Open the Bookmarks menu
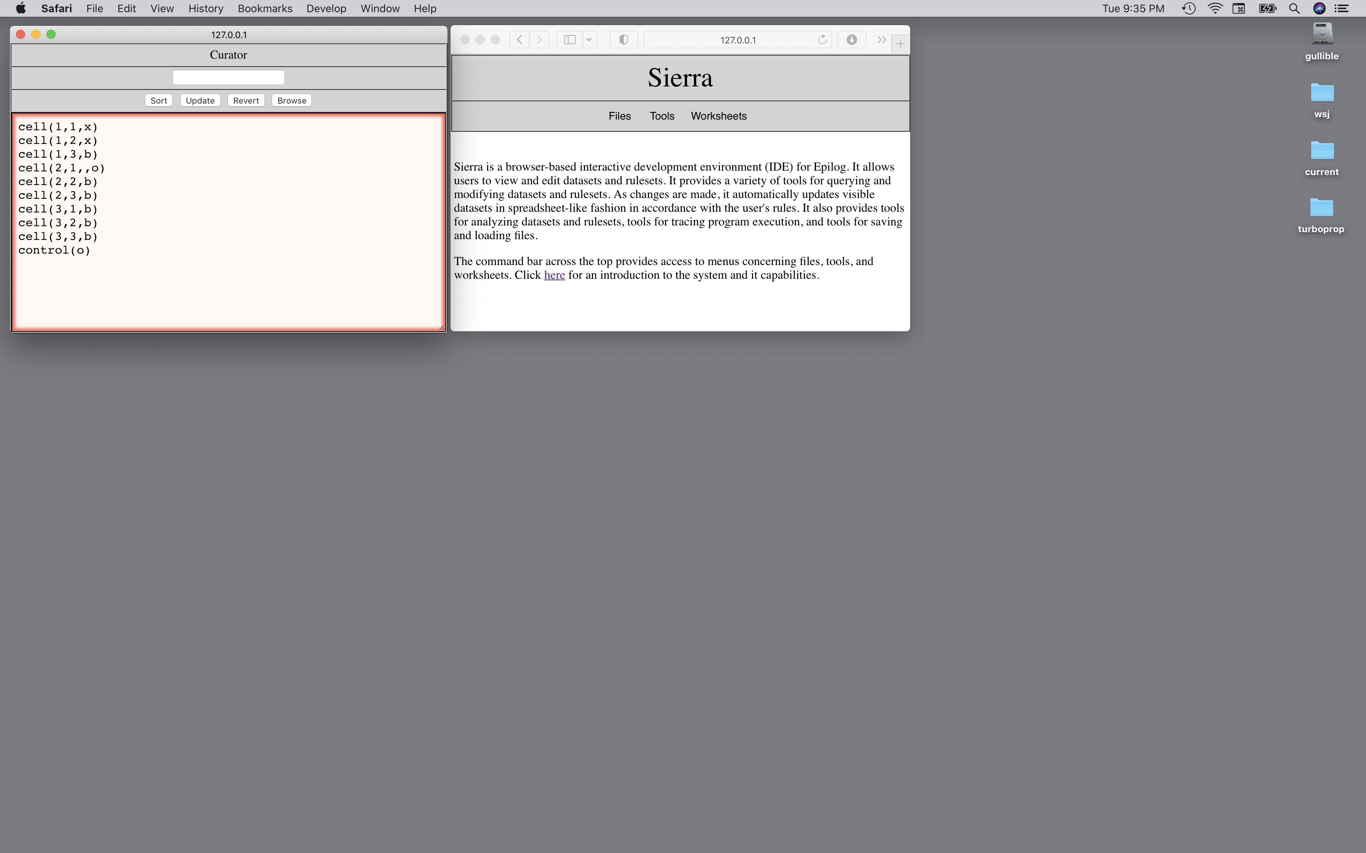The height and width of the screenshot is (853, 1366). (x=265, y=8)
